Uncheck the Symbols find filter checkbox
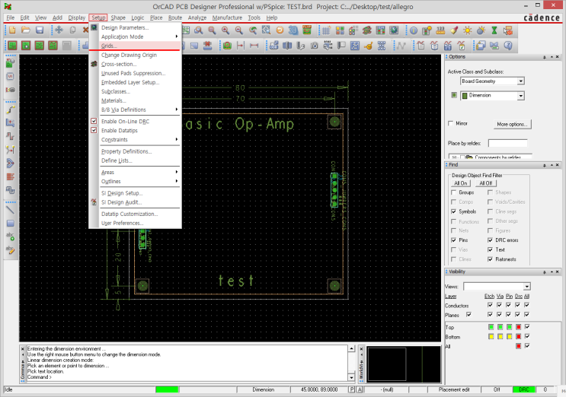 point(453,211)
